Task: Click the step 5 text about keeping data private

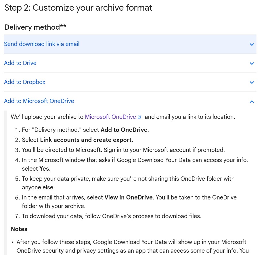Action: click(x=128, y=183)
